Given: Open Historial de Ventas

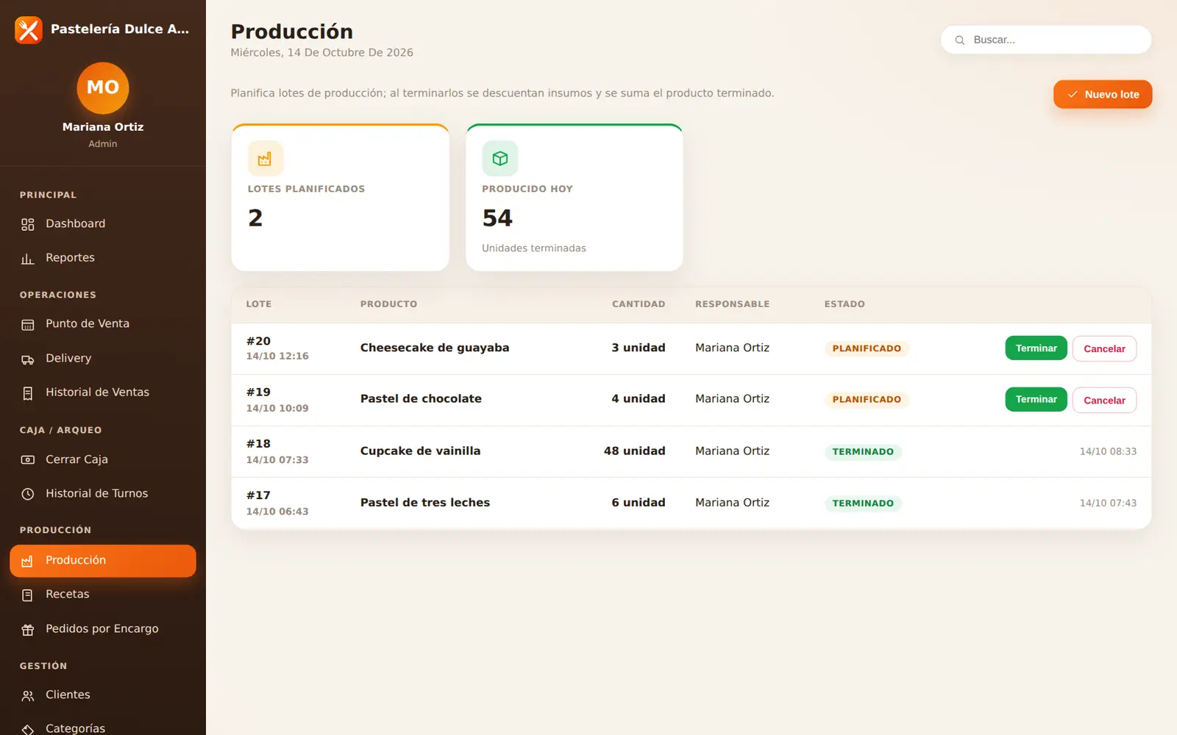Looking at the screenshot, I should pos(103,392).
